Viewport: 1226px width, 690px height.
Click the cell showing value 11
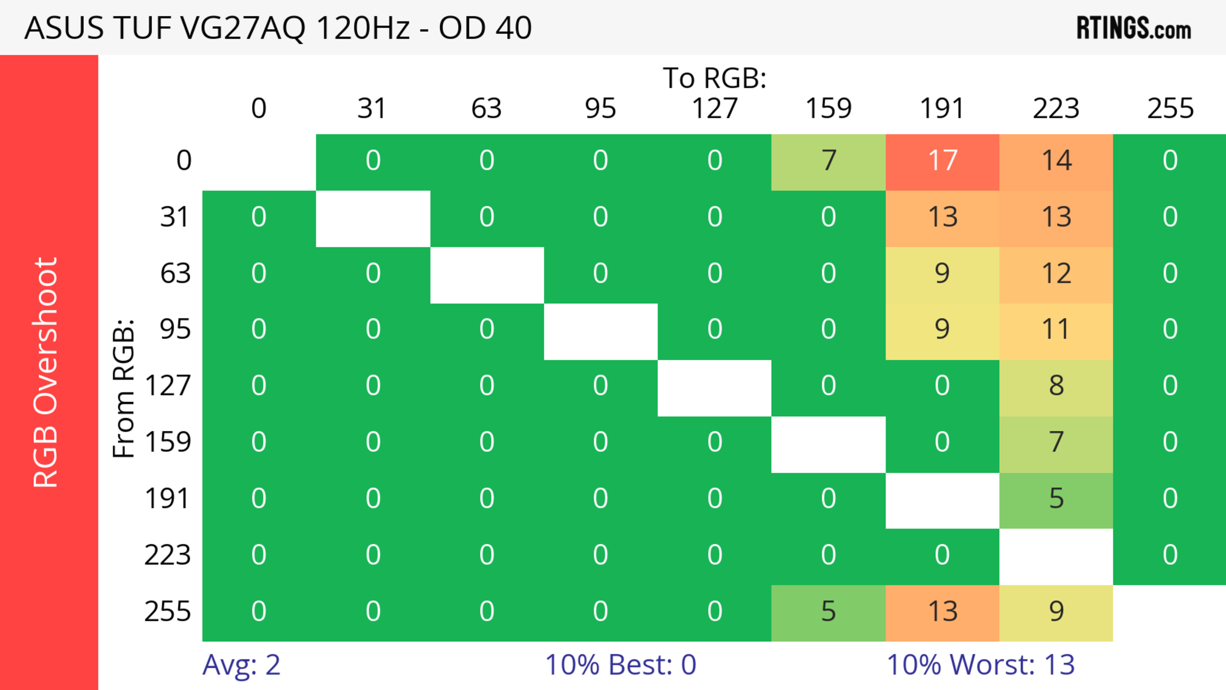pyautogui.click(x=1056, y=330)
